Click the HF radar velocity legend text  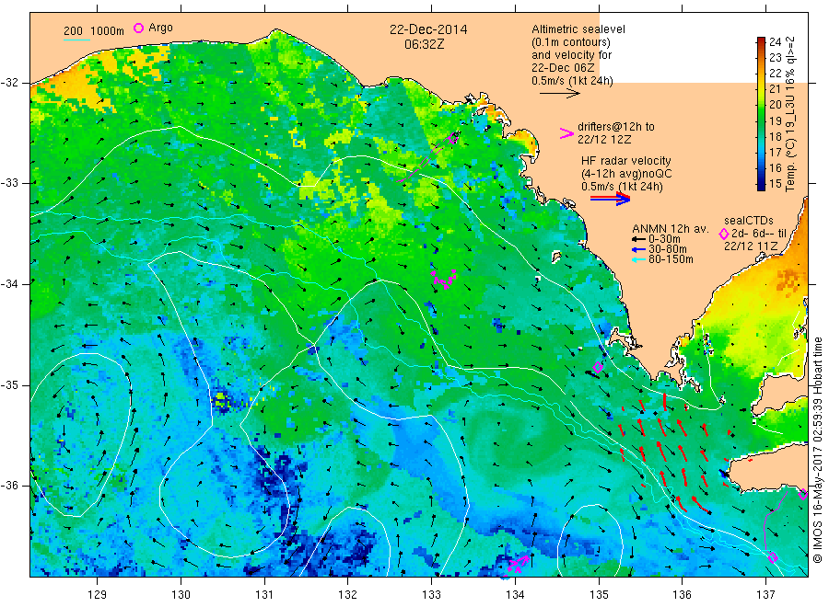tap(626, 160)
